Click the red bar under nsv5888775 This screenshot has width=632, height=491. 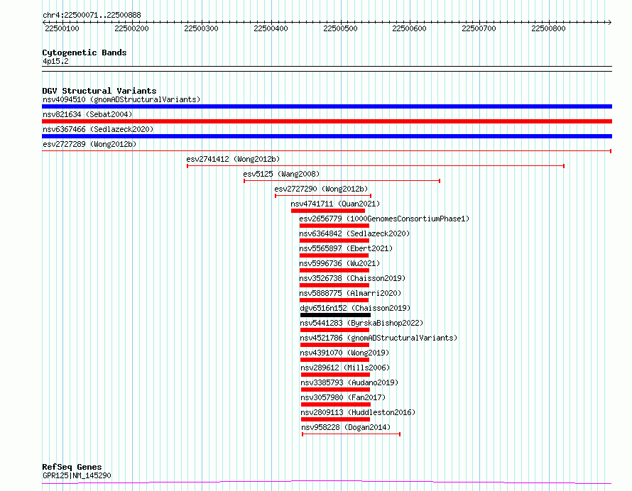coord(334,300)
